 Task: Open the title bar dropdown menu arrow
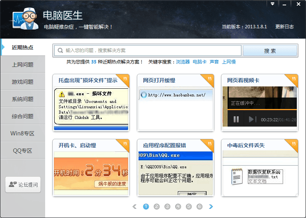pyautogui.click(x=273, y=4)
